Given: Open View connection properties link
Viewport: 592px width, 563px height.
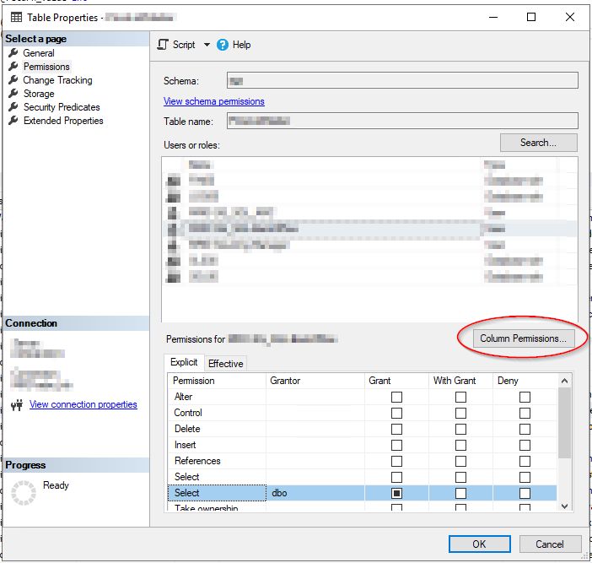Looking at the screenshot, I should point(83,404).
